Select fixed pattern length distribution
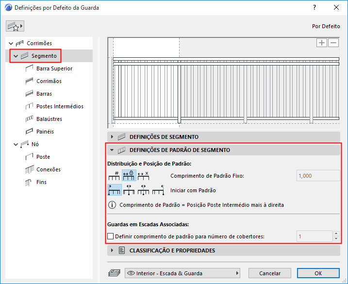The image size is (348, 284). coord(129,176)
